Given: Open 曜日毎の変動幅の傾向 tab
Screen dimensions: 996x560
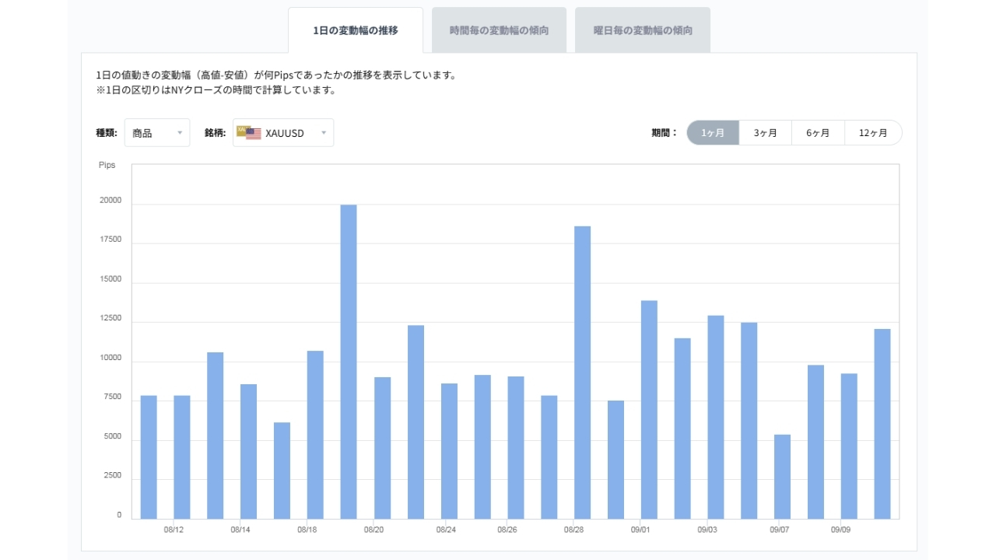Looking at the screenshot, I should 643,30.
